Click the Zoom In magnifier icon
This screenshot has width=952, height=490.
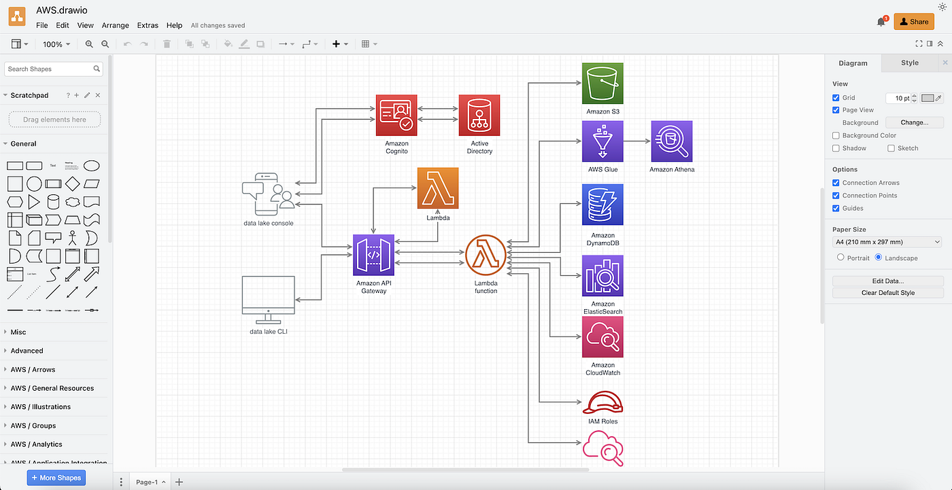pyautogui.click(x=88, y=43)
